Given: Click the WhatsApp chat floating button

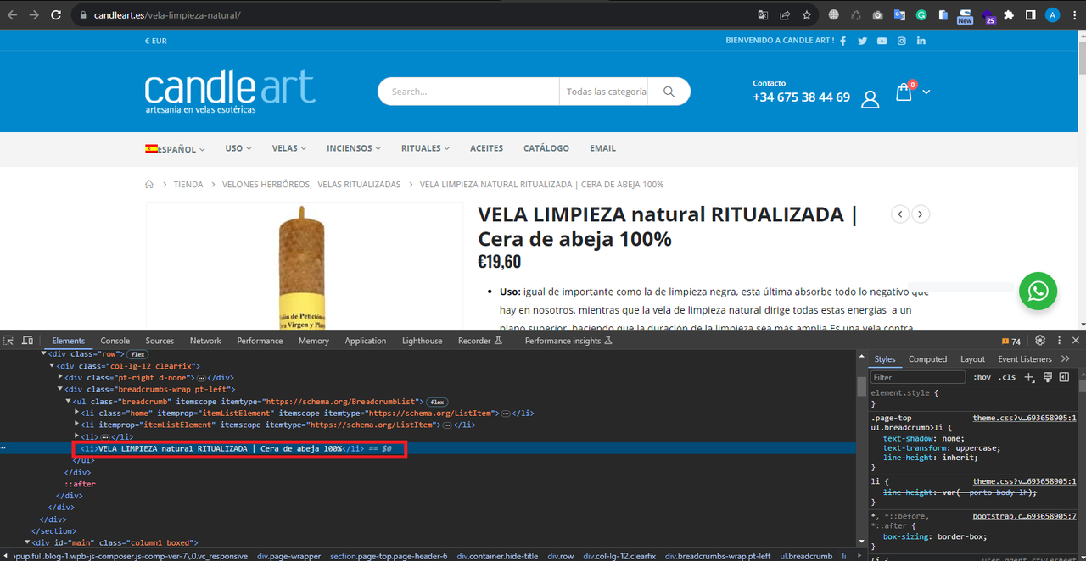Looking at the screenshot, I should 1038,291.
